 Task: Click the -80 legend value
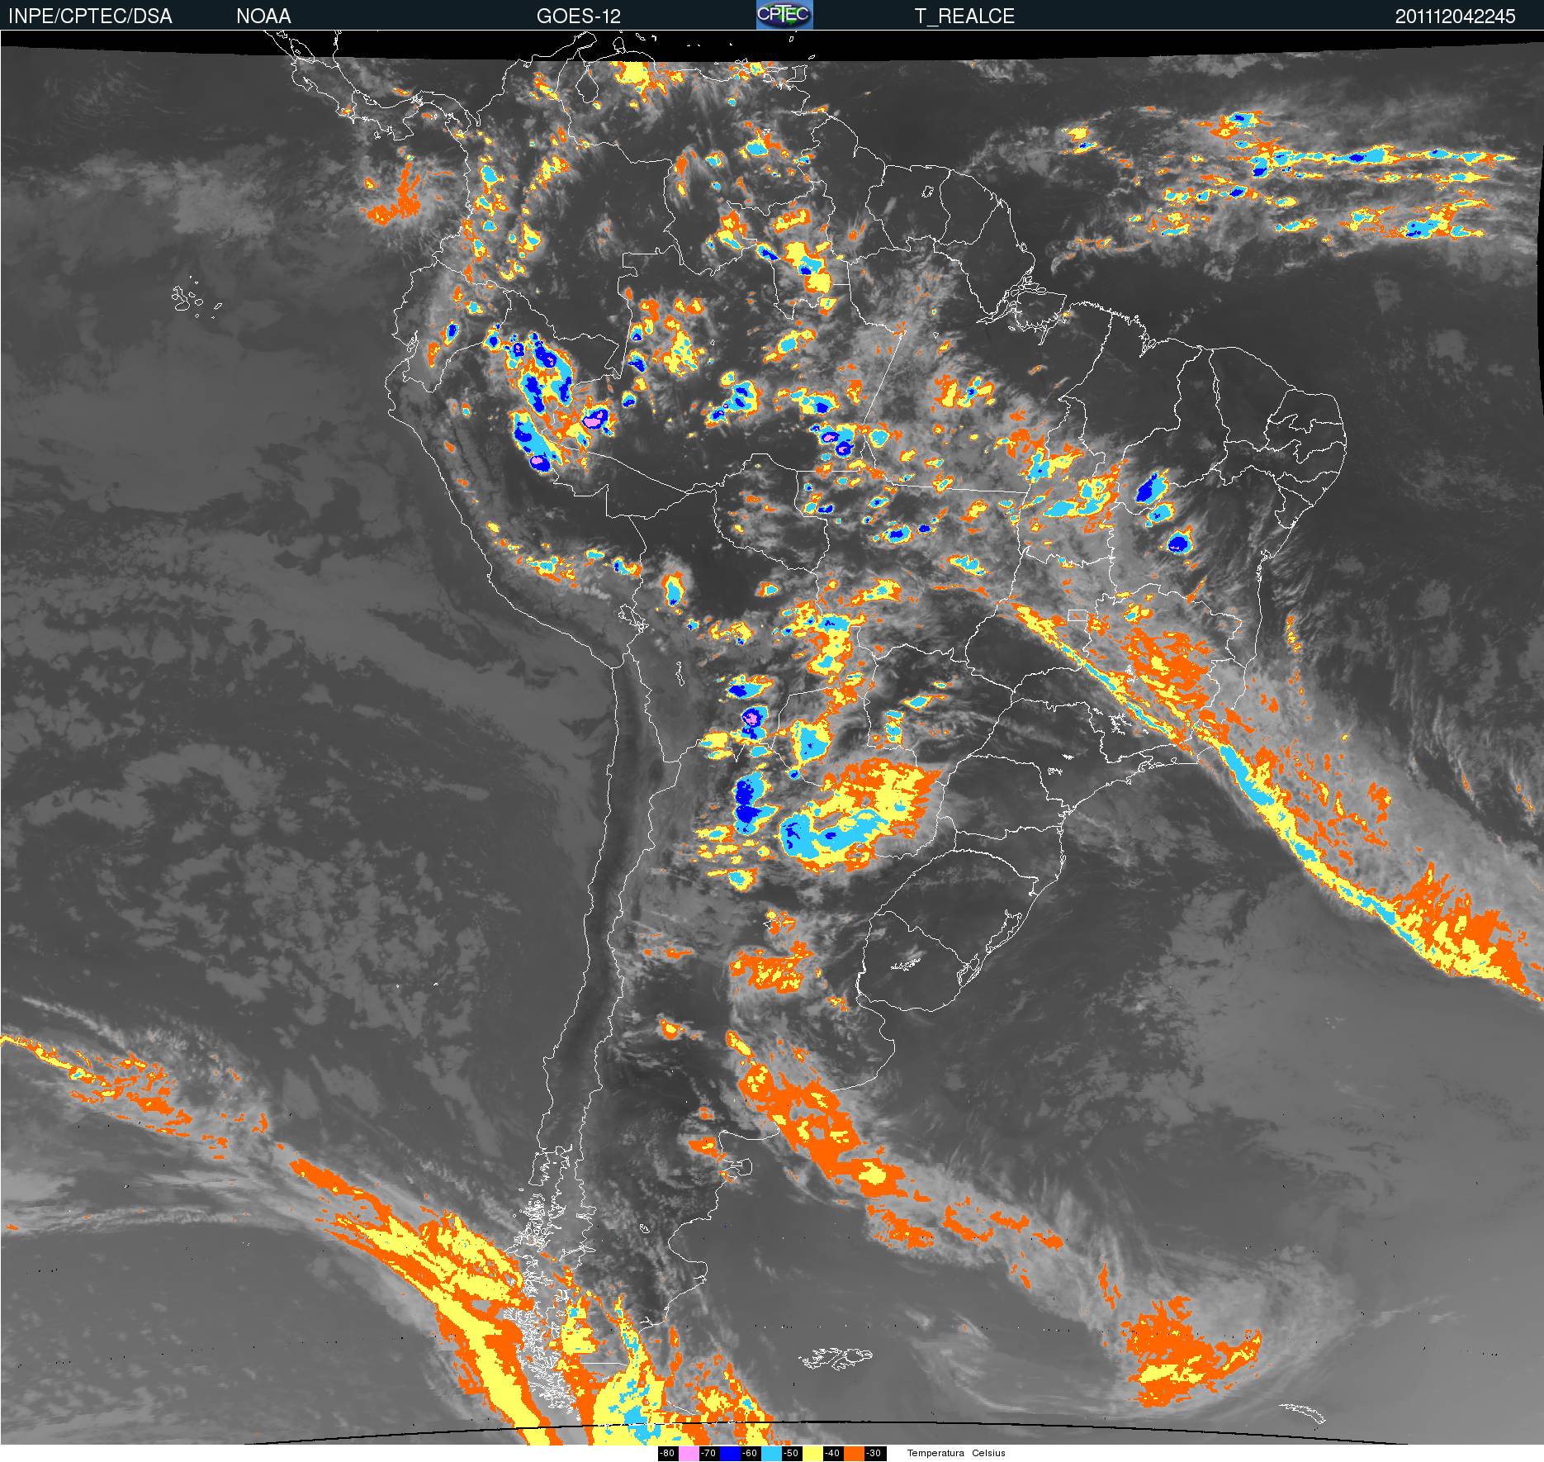pos(667,1453)
